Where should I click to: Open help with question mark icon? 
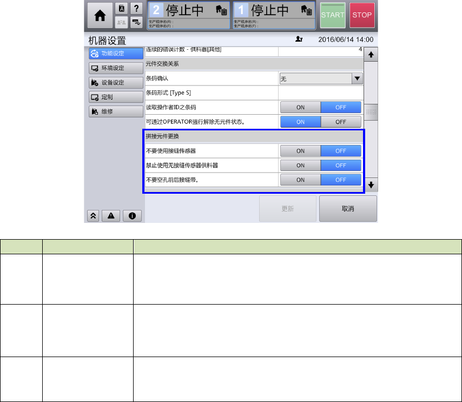tap(136, 9)
